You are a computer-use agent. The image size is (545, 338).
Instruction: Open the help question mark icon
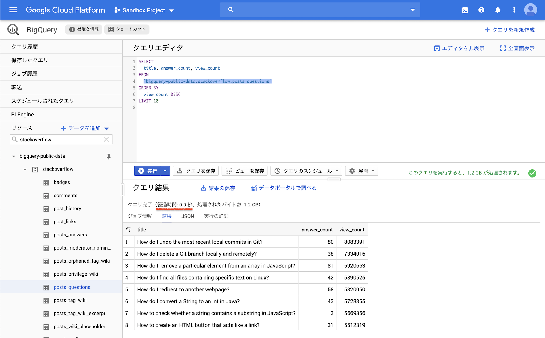(x=481, y=10)
